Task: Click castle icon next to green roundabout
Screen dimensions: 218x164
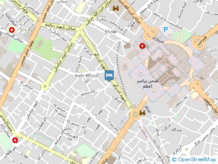Action: click(x=142, y=113)
